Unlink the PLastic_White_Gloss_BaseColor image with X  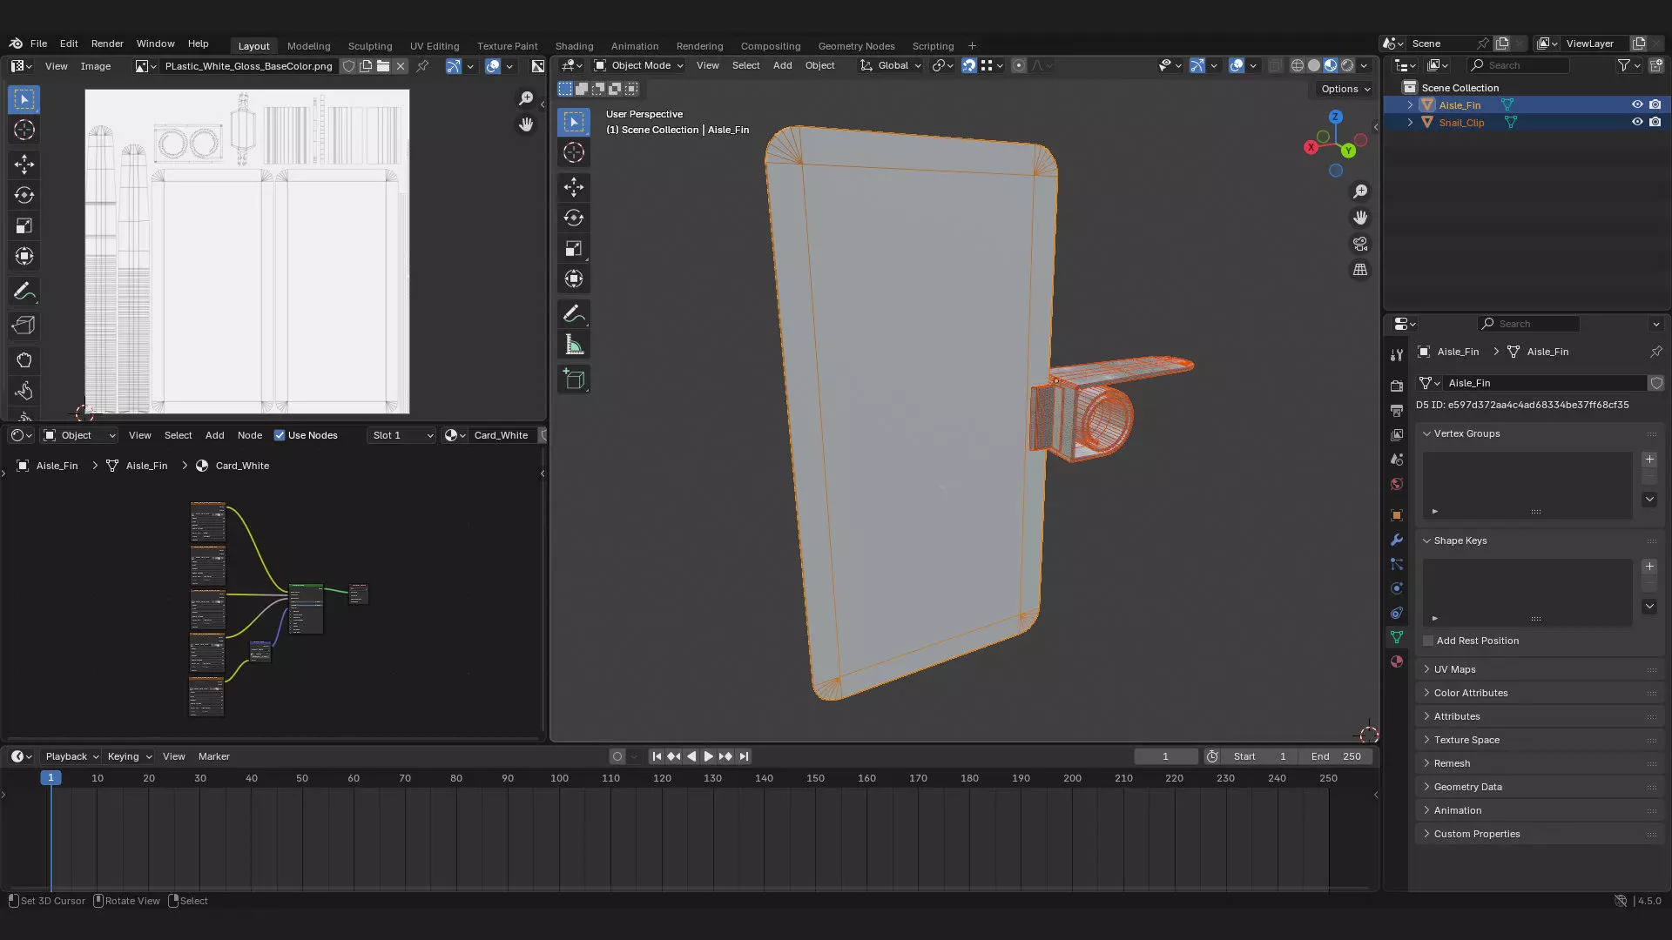point(401,66)
